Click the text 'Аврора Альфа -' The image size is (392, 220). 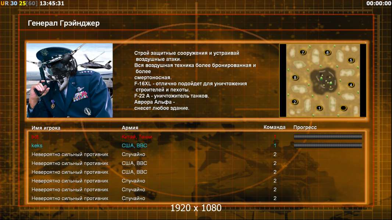(x=154, y=102)
